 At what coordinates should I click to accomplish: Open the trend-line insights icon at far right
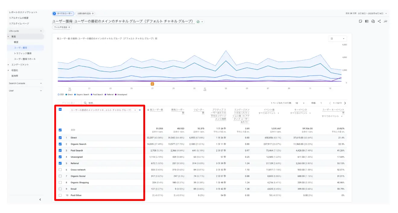(386, 21)
